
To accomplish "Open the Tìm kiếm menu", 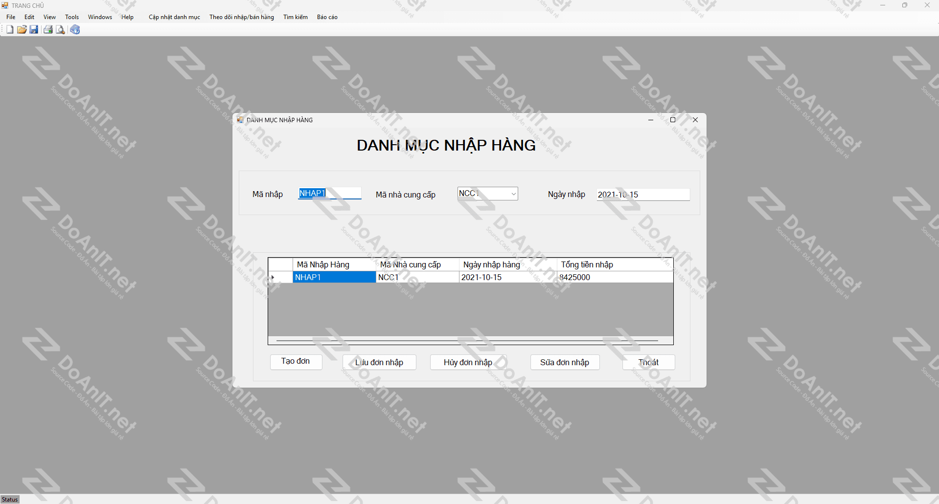I will 296,17.
